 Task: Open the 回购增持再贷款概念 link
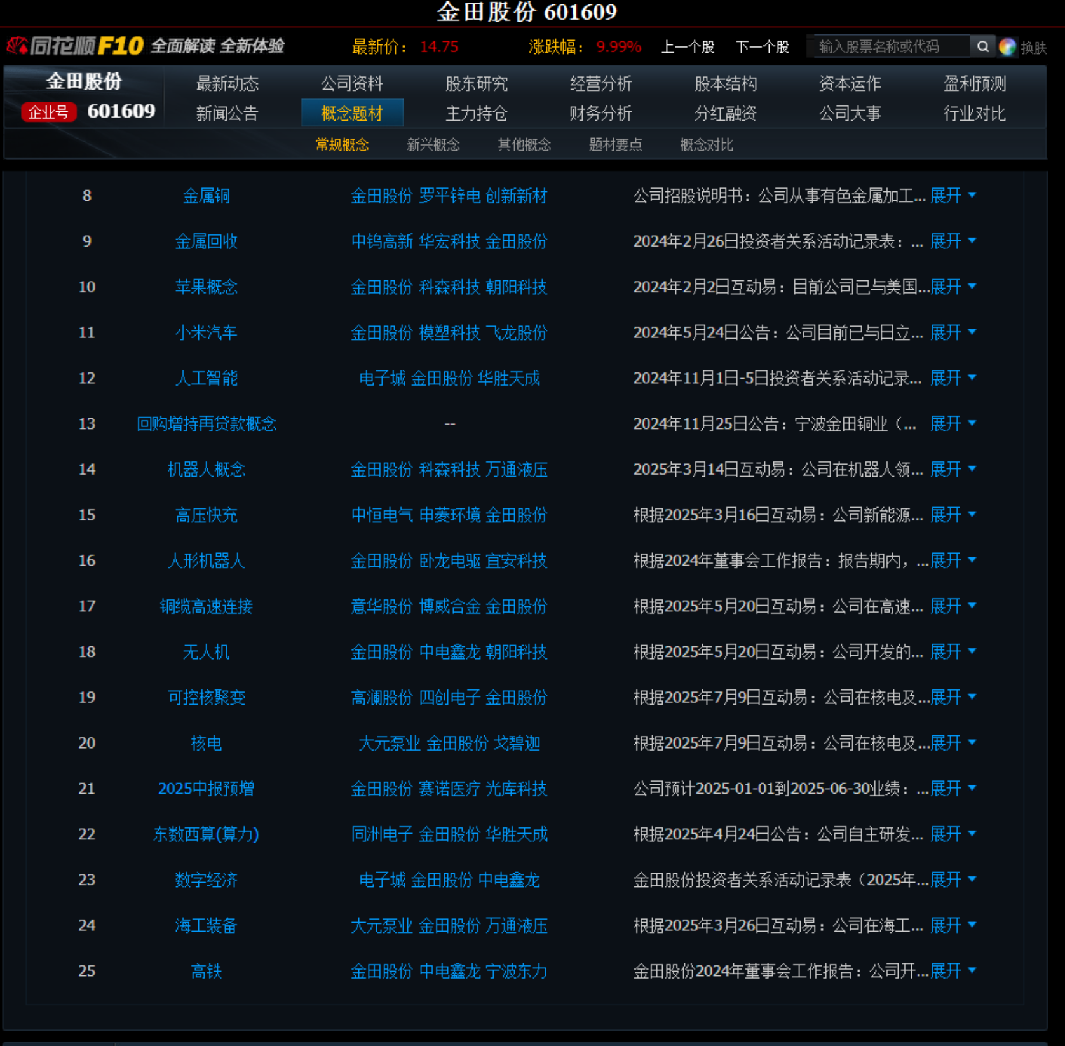coord(207,424)
